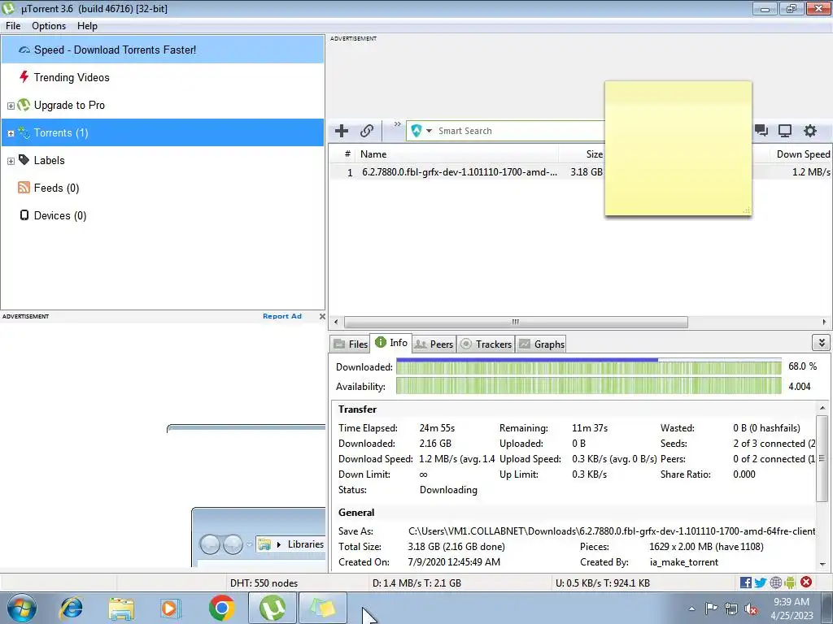Select Speed - Download Torrents Faster item
The height and width of the screenshot is (624, 833).
[163, 50]
